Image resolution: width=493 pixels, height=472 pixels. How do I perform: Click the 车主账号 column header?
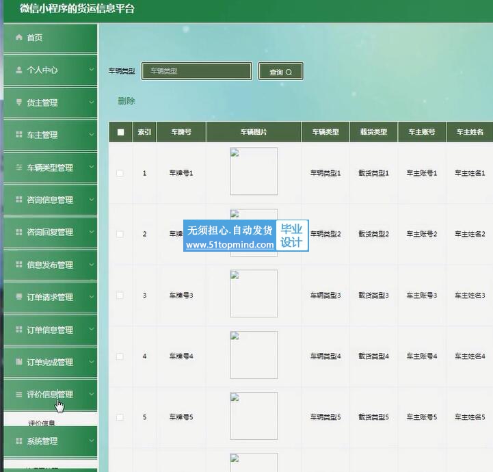[422, 132]
